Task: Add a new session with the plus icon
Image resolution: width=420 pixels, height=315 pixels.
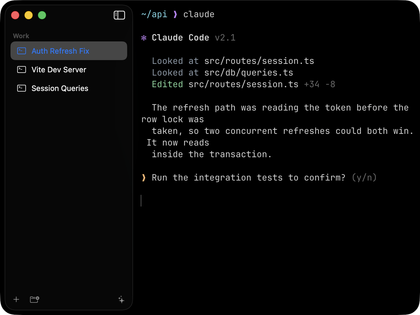Action: (16, 299)
